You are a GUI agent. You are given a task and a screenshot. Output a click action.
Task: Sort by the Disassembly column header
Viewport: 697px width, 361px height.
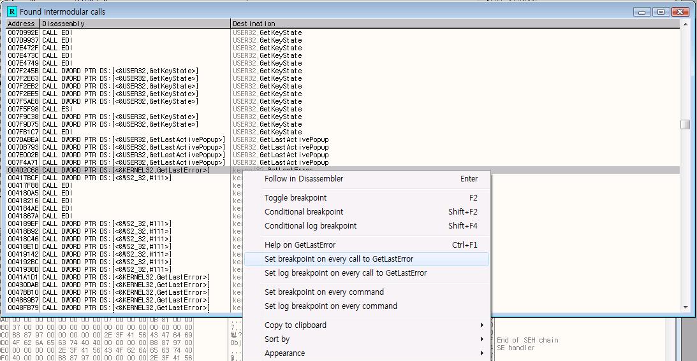click(x=135, y=24)
